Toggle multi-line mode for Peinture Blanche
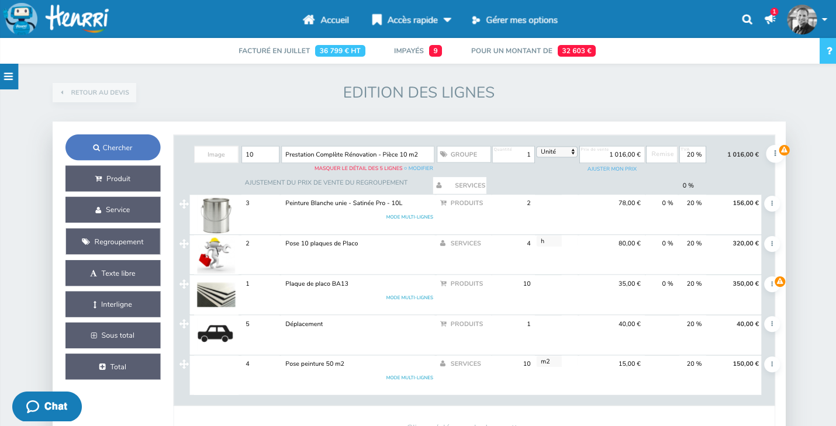The height and width of the screenshot is (426, 836). click(409, 217)
